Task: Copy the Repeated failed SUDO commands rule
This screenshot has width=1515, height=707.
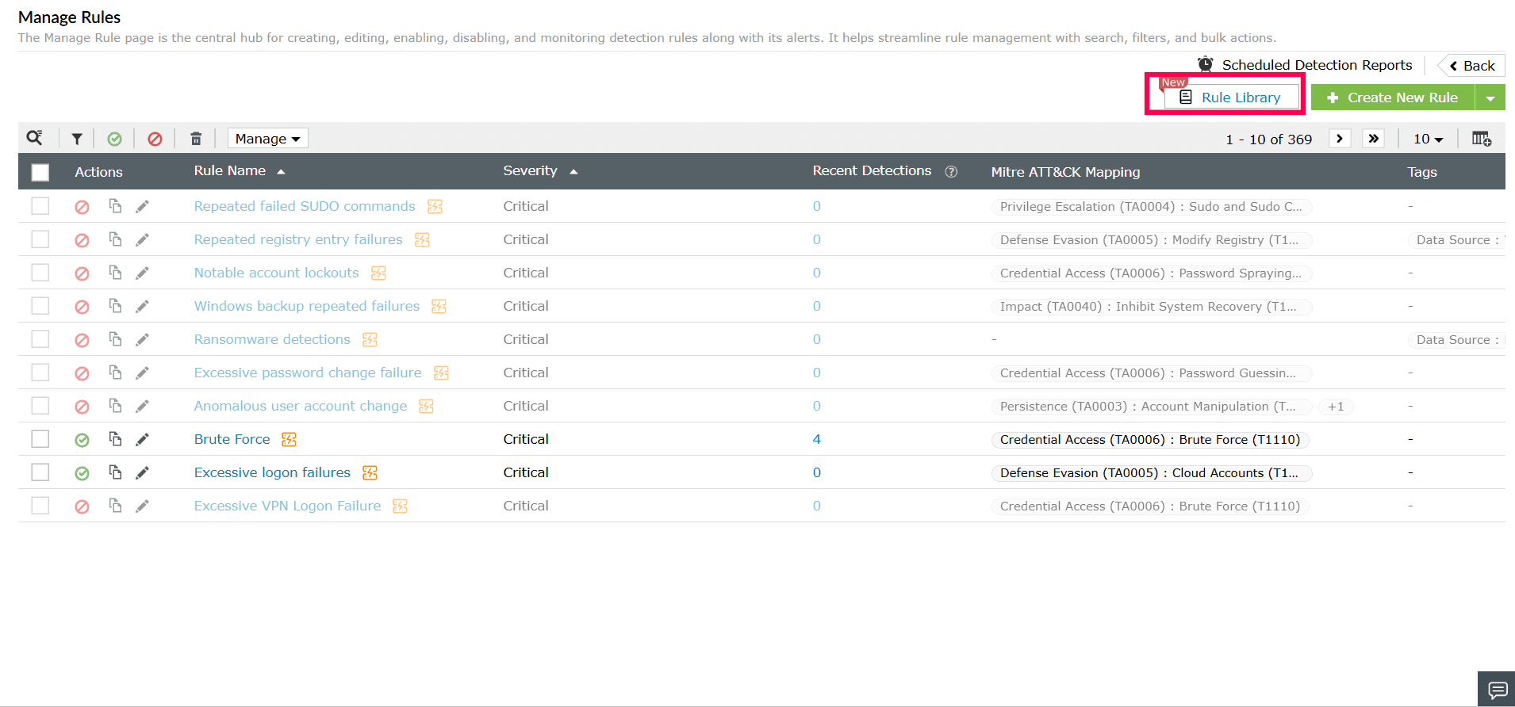Action: [115, 205]
